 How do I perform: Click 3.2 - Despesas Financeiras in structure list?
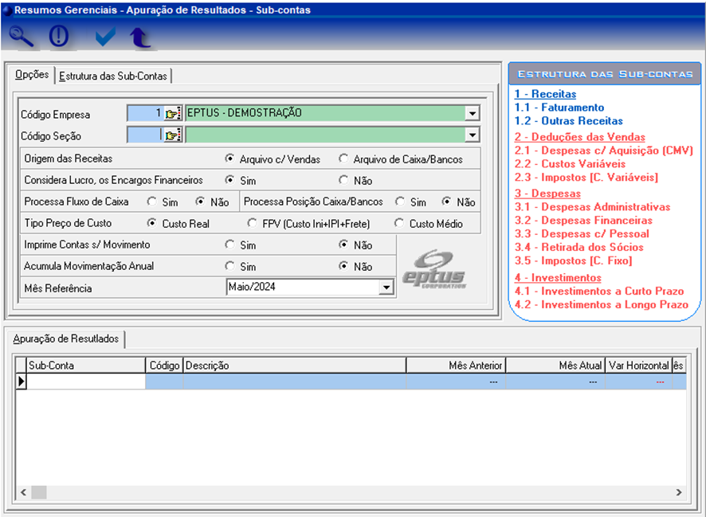[583, 220]
